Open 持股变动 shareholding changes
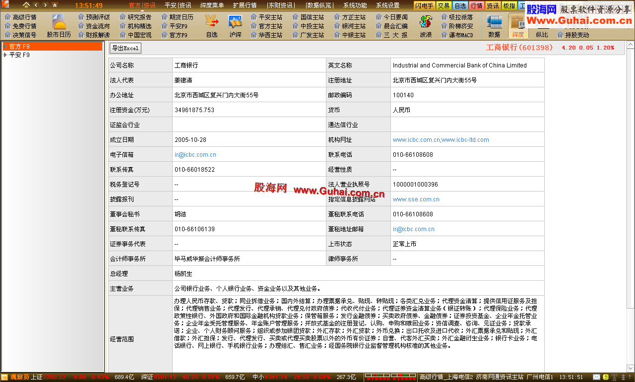This screenshot has height=382, width=635. click(573, 35)
